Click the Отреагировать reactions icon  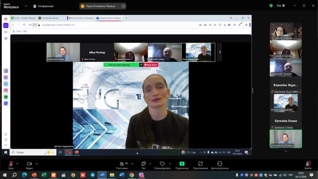162,164
